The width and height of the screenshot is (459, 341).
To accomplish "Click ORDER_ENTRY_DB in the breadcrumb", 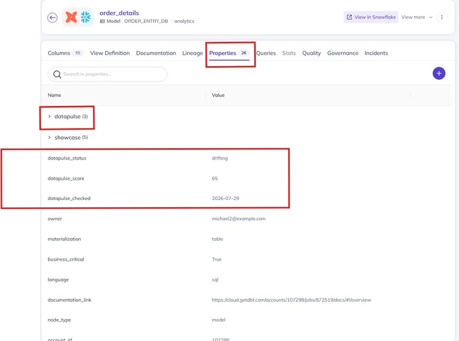I will [x=146, y=21].
